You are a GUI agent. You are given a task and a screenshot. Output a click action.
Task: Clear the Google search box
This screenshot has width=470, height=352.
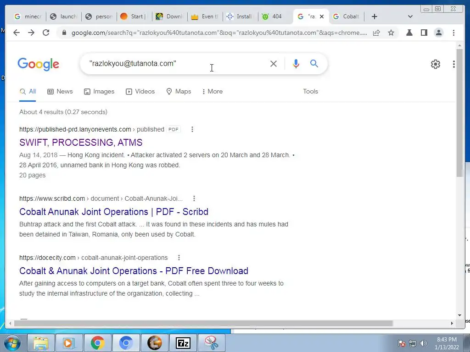274,63
